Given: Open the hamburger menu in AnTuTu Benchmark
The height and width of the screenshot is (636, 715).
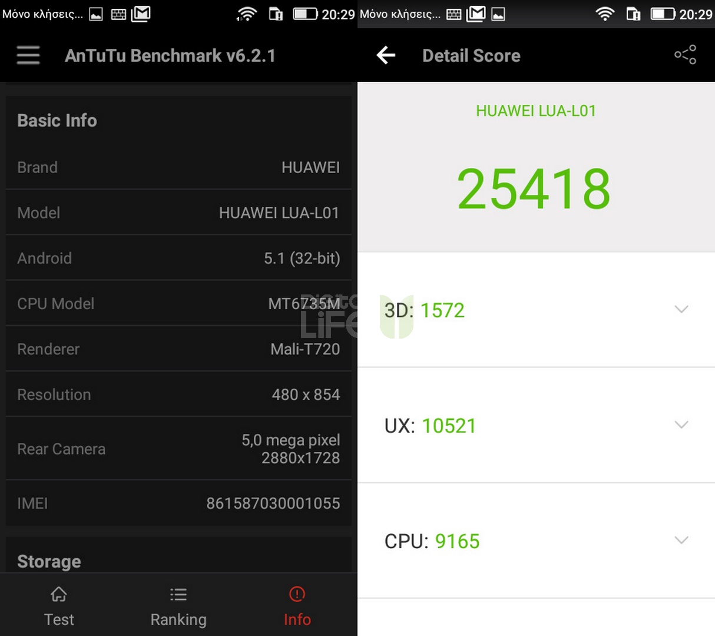Looking at the screenshot, I should [28, 55].
